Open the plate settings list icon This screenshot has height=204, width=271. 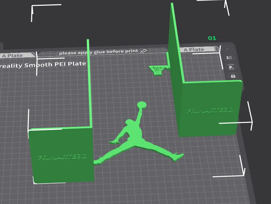(x=229, y=57)
